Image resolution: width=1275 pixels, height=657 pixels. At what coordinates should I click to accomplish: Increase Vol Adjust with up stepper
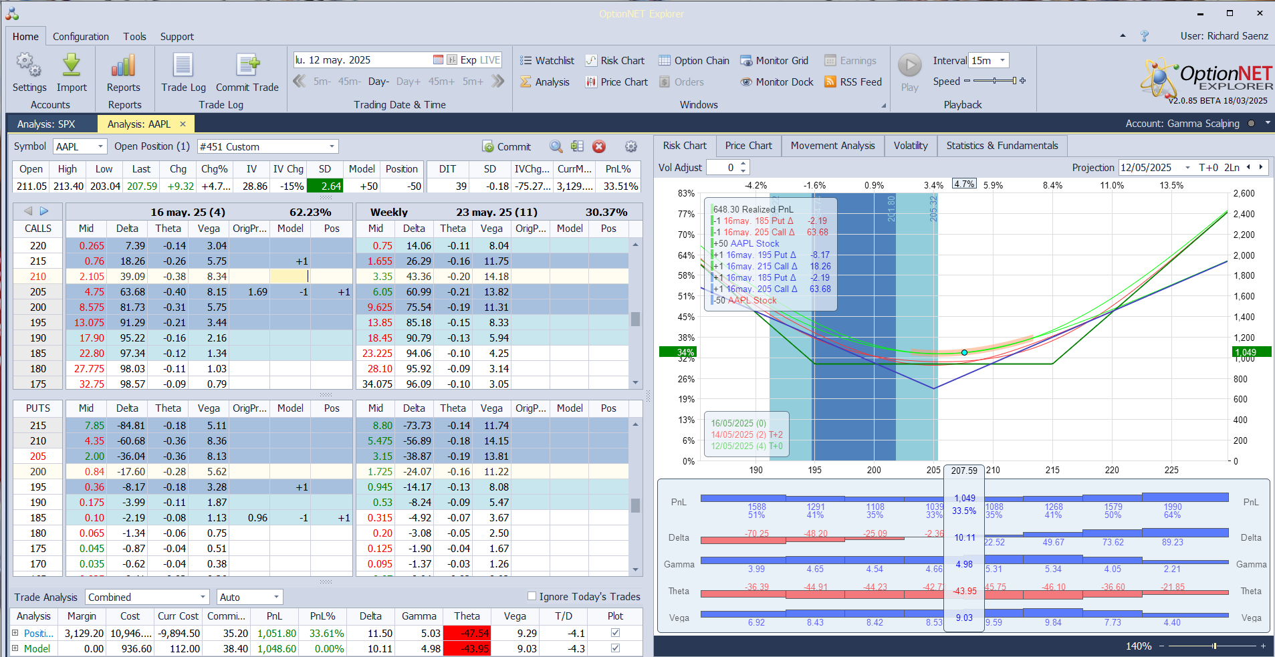[x=743, y=164]
